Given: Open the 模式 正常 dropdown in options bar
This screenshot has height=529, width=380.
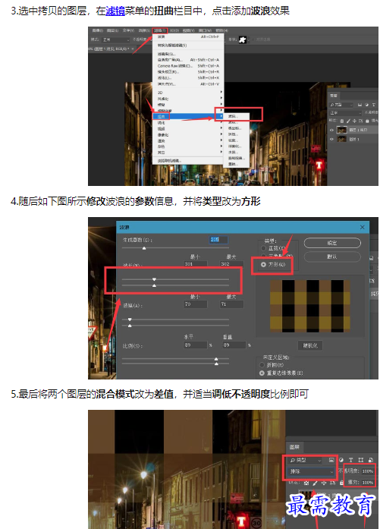Looking at the screenshot, I should (x=115, y=39).
